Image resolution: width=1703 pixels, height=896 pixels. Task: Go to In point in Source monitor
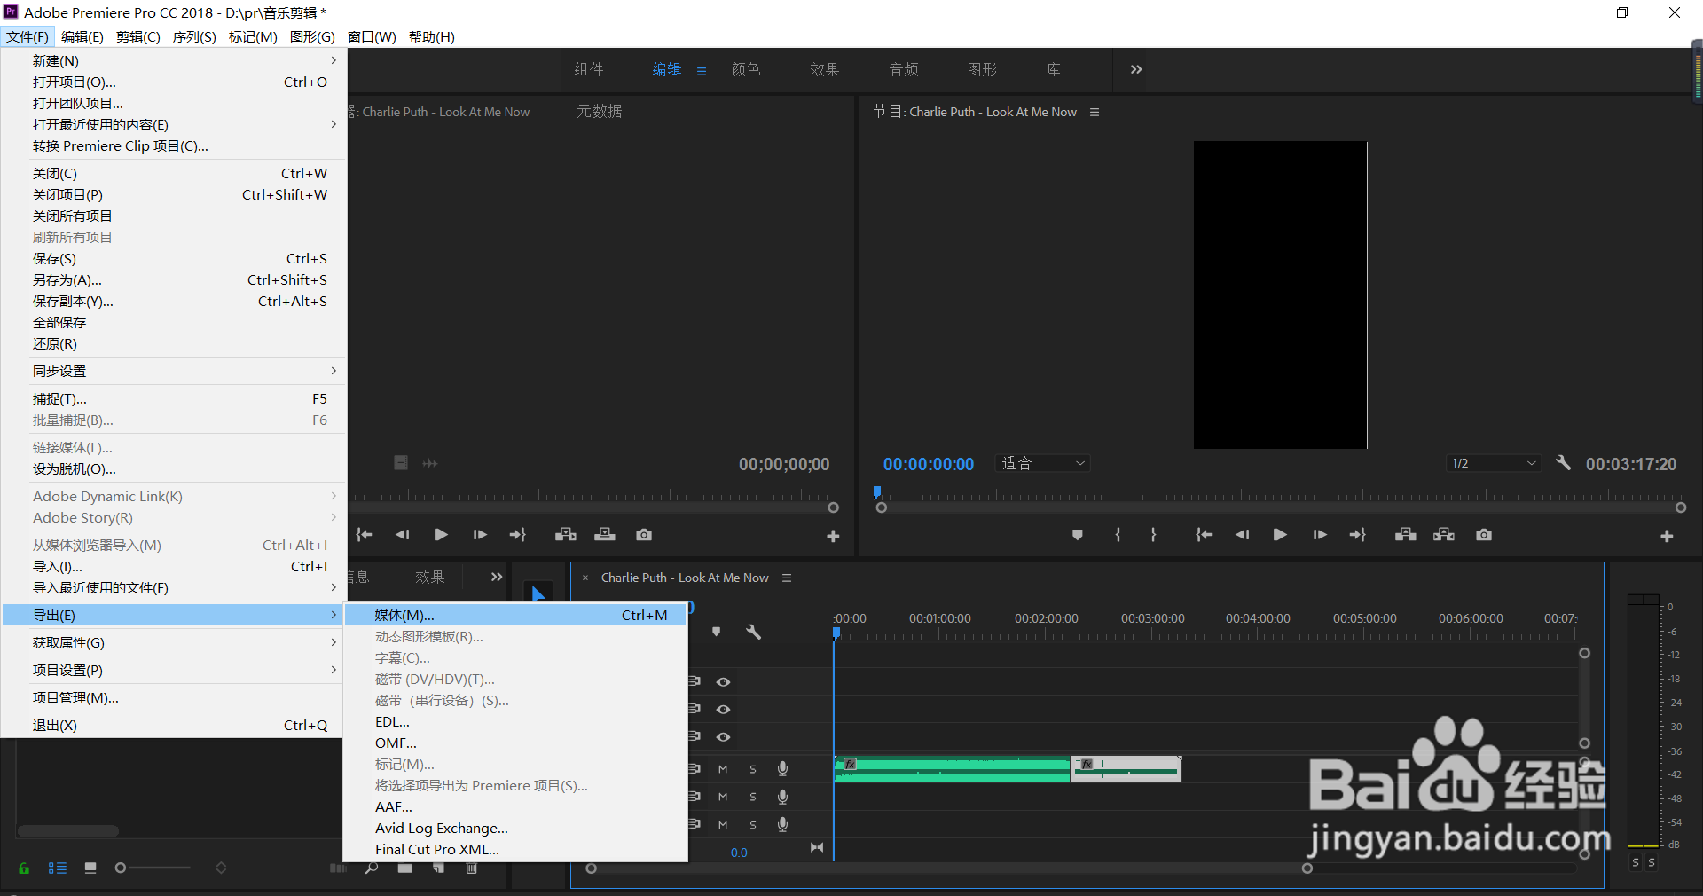coord(365,535)
